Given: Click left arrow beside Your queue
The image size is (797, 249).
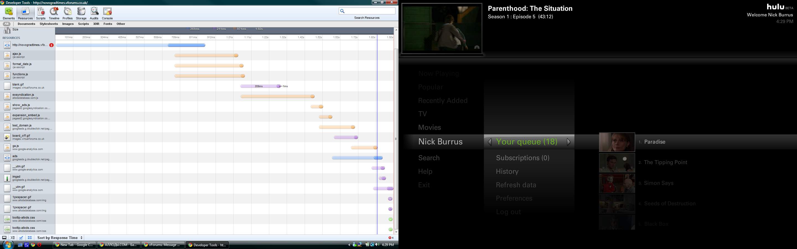Looking at the screenshot, I should [490, 142].
